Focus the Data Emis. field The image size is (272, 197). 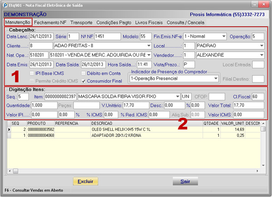click(x=41, y=65)
